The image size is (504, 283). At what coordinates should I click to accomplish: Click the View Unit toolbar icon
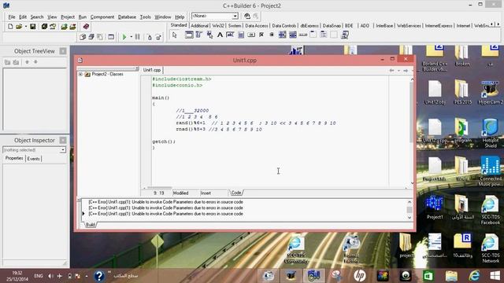point(83,37)
